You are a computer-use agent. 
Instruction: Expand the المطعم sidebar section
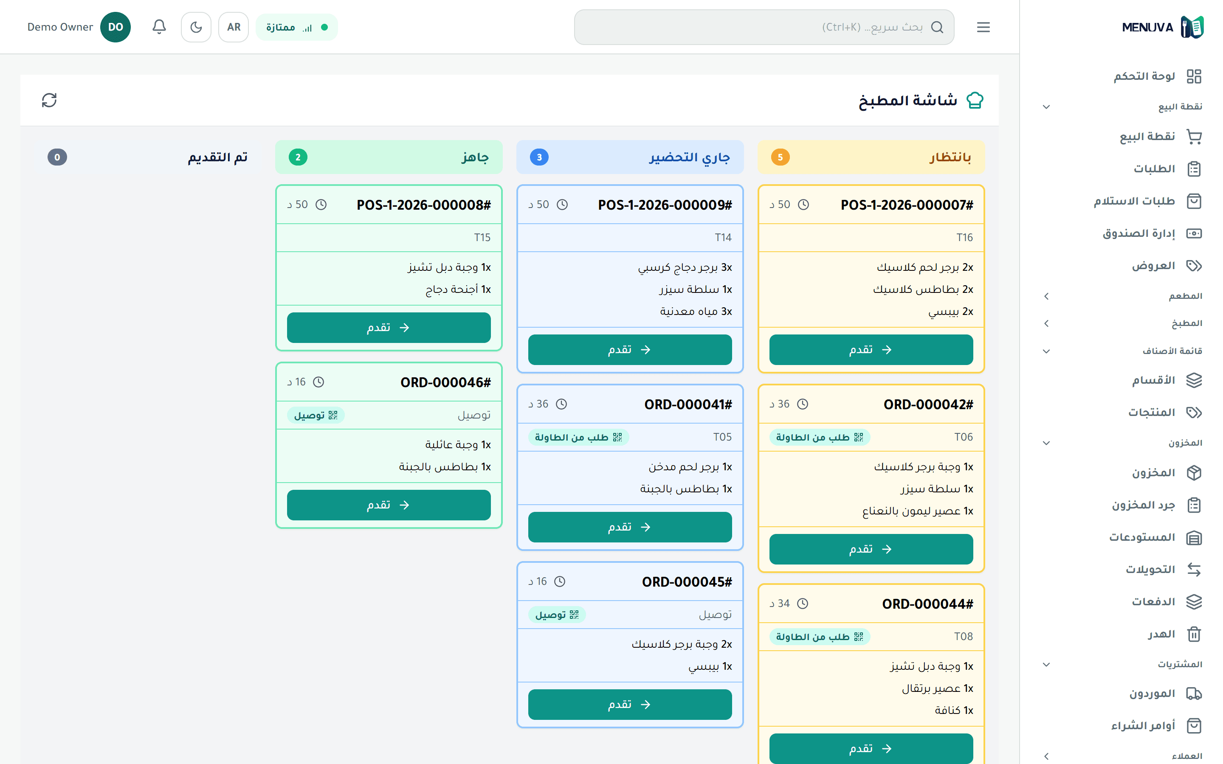pos(1124,296)
